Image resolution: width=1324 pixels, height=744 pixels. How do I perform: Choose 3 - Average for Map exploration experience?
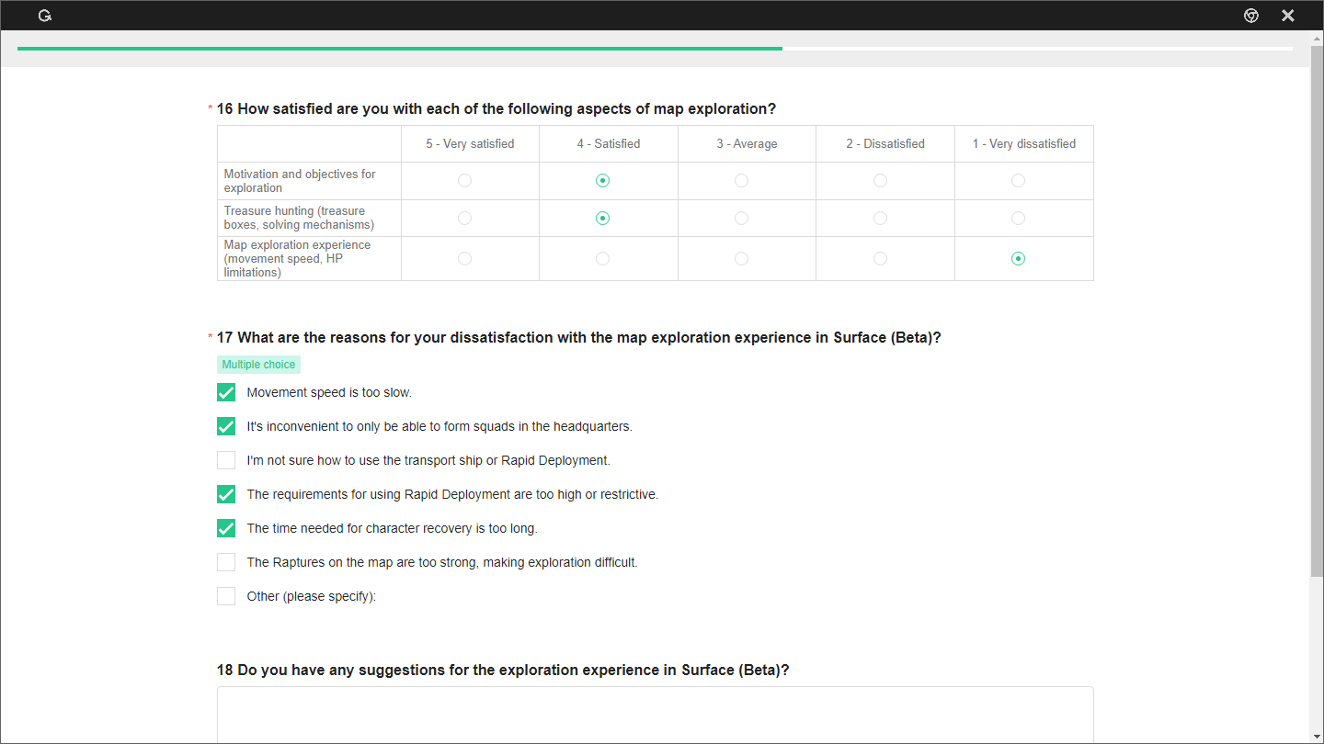coord(741,259)
